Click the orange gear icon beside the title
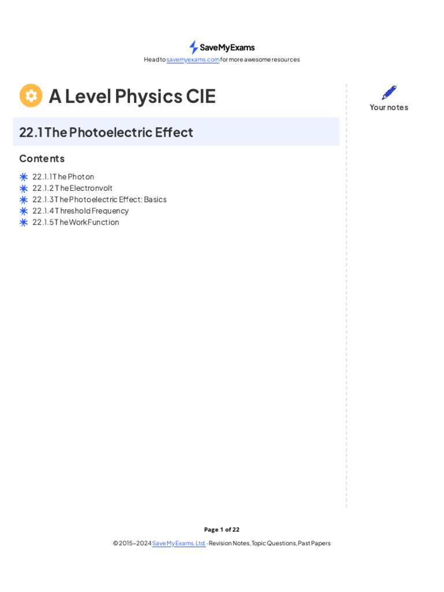This screenshot has height=592, width=444. click(x=31, y=95)
